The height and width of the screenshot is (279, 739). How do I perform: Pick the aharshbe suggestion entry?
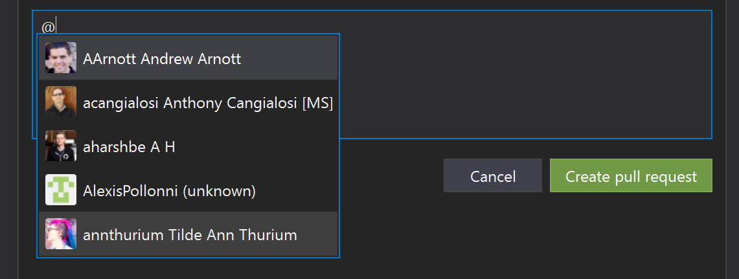coord(188,146)
